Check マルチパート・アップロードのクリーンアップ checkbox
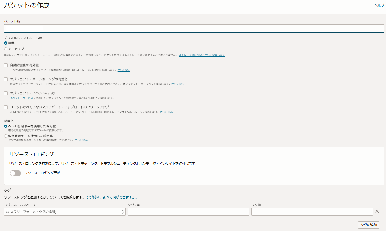386x231 pixels. point(6,107)
